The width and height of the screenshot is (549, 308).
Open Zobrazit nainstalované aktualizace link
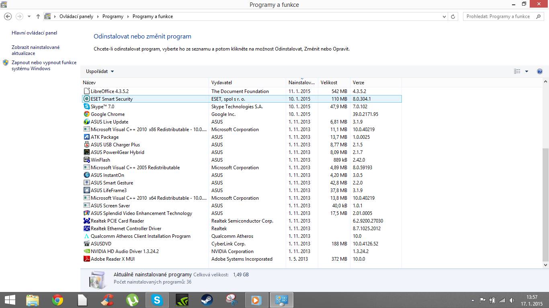coord(36,50)
